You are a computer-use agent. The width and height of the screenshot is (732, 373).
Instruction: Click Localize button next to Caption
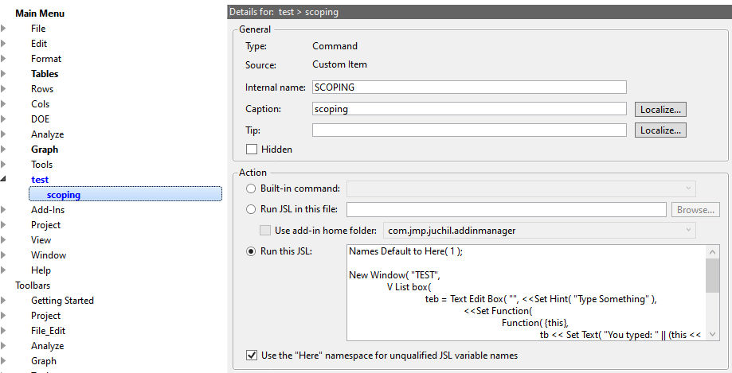(660, 109)
